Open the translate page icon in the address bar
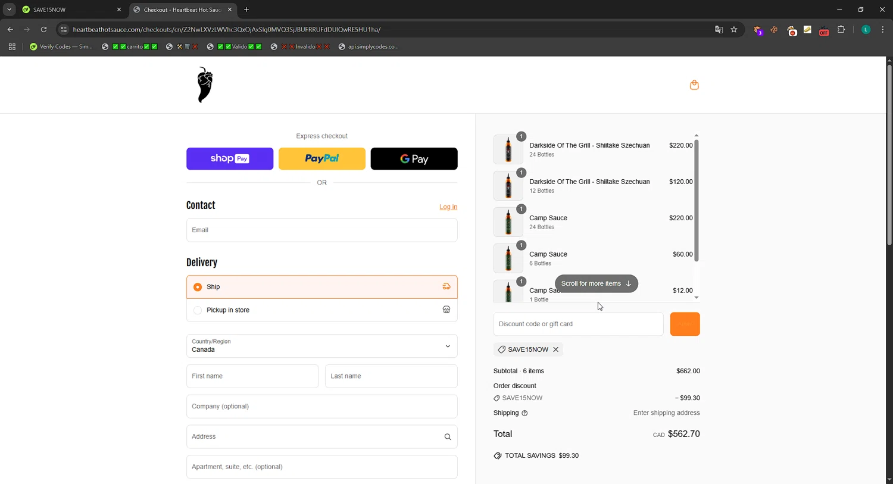 coord(719,29)
